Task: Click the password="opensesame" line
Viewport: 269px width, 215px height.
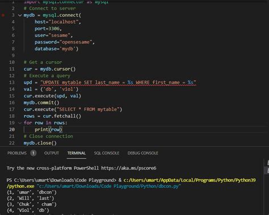Action: [65, 42]
